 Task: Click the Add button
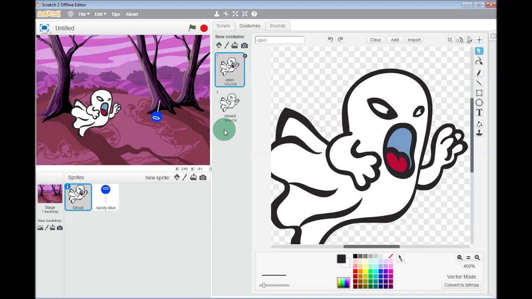395,40
